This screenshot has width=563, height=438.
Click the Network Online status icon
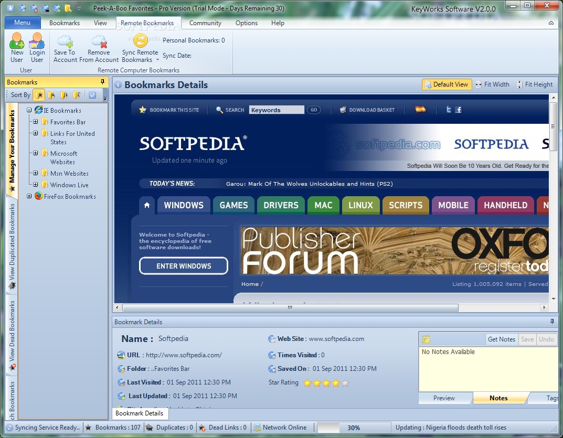click(257, 428)
